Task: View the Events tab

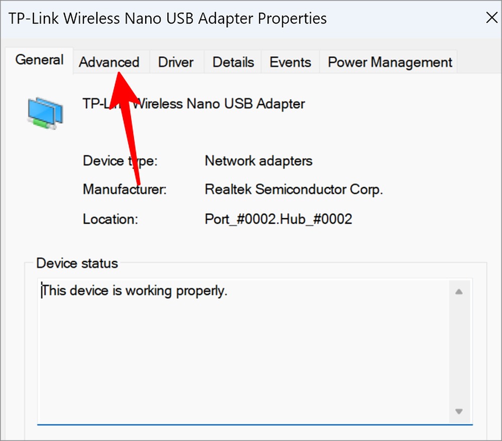Action: [x=290, y=62]
